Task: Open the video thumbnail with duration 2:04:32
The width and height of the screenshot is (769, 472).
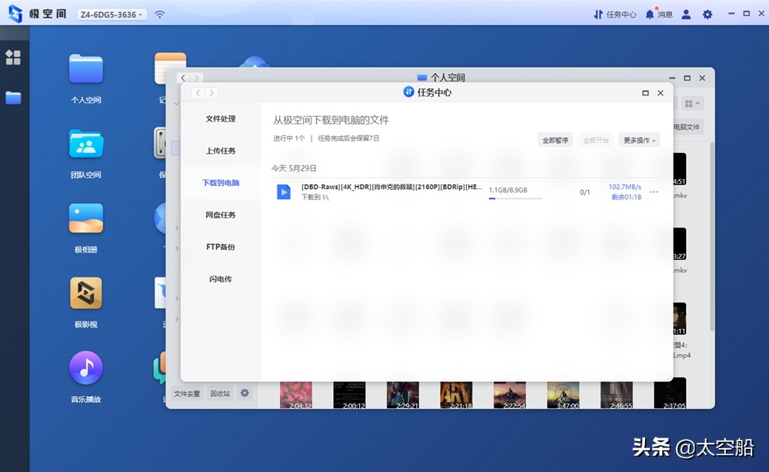Action: (296, 395)
